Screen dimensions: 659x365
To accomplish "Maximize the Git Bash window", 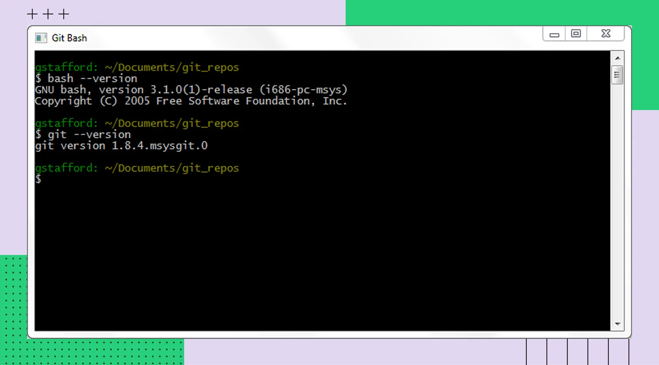I will pyautogui.click(x=576, y=34).
